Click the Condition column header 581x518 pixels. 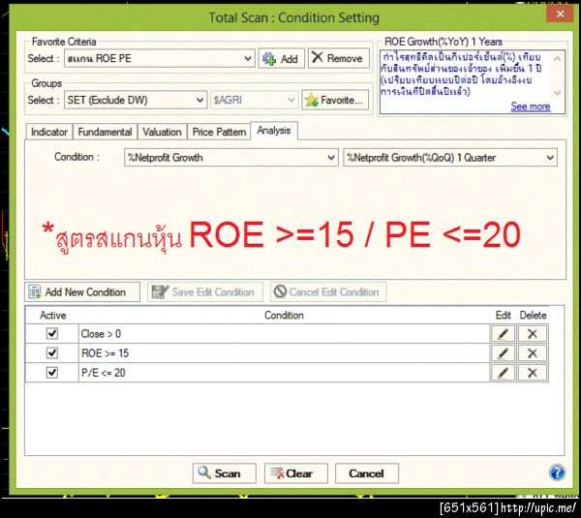[x=284, y=316]
